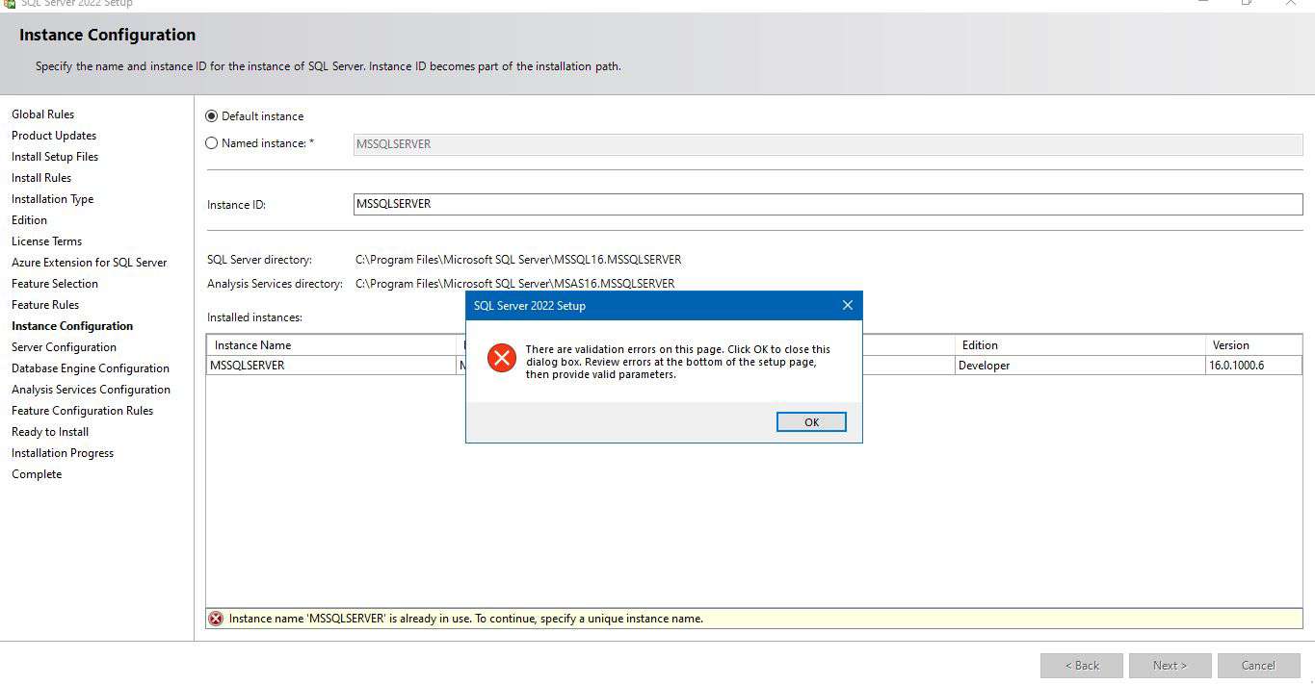The image size is (1315, 684).
Task: Click the Instance ID input field
Action: 828,204
